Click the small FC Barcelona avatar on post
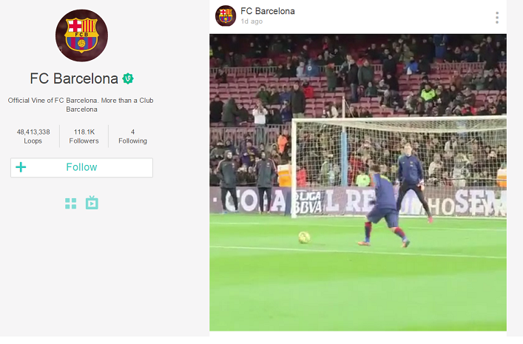The height and width of the screenshot is (344, 523). click(x=226, y=16)
